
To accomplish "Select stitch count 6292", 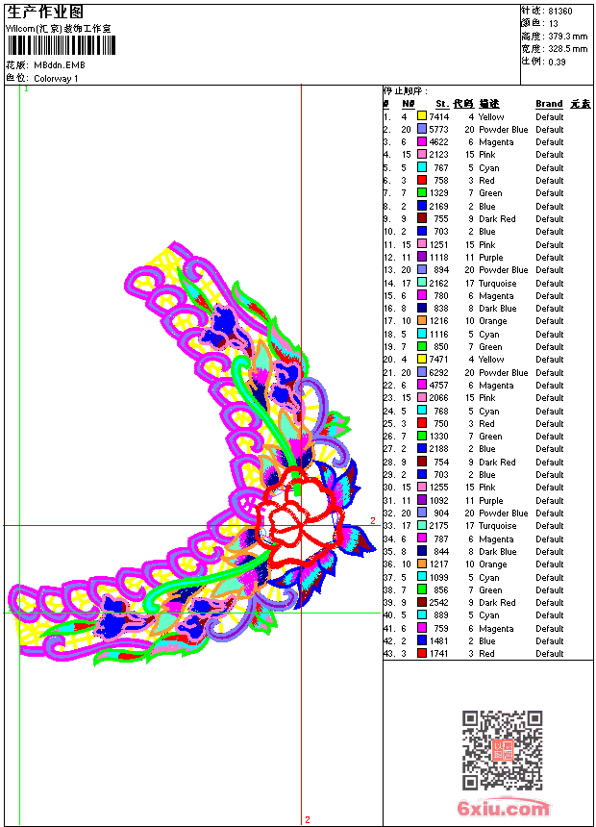I will pos(438,372).
